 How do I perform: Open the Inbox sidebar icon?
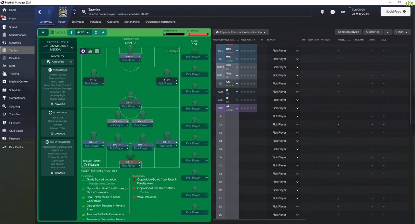click(4, 18)
